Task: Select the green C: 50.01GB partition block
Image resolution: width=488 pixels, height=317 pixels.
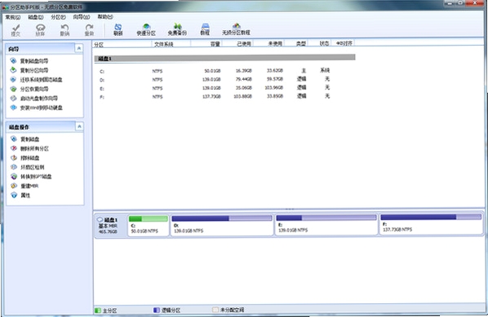Action: coord(149,225)
